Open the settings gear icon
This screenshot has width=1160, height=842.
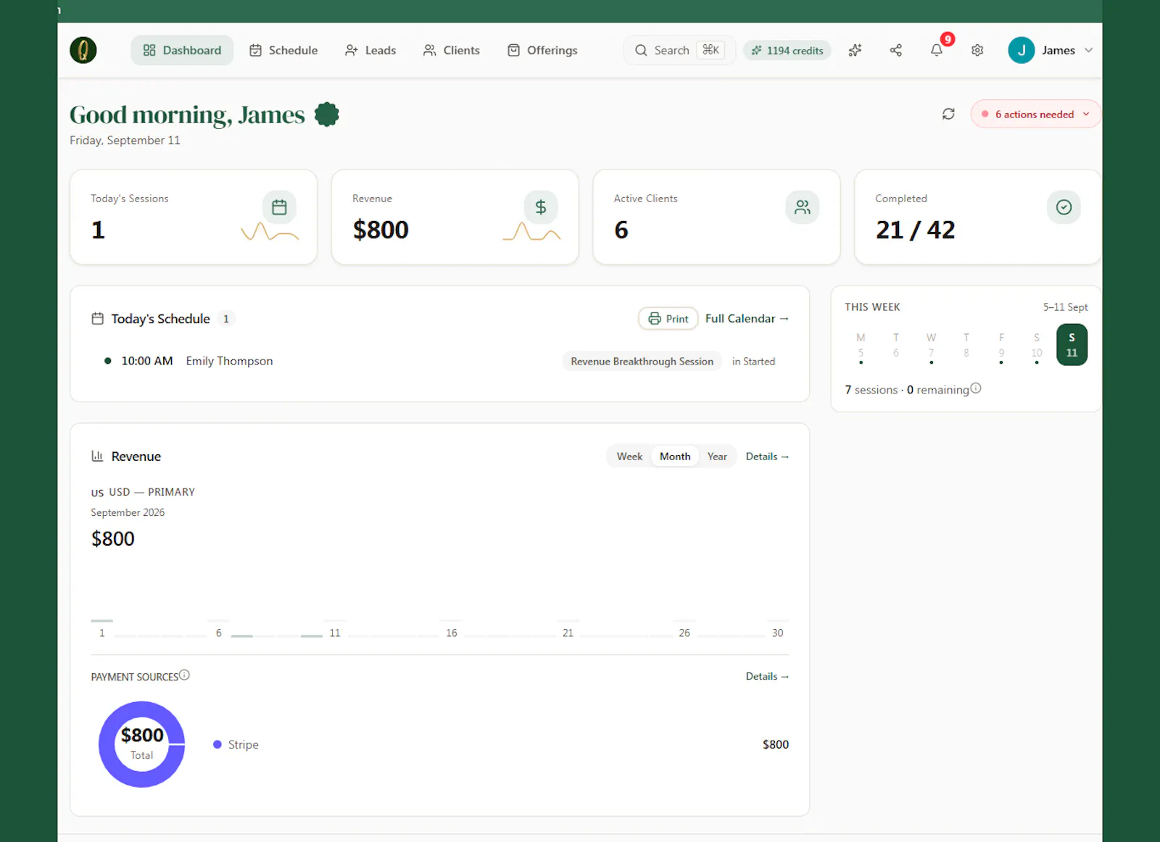pyautogui.click(x=977, y=50)
